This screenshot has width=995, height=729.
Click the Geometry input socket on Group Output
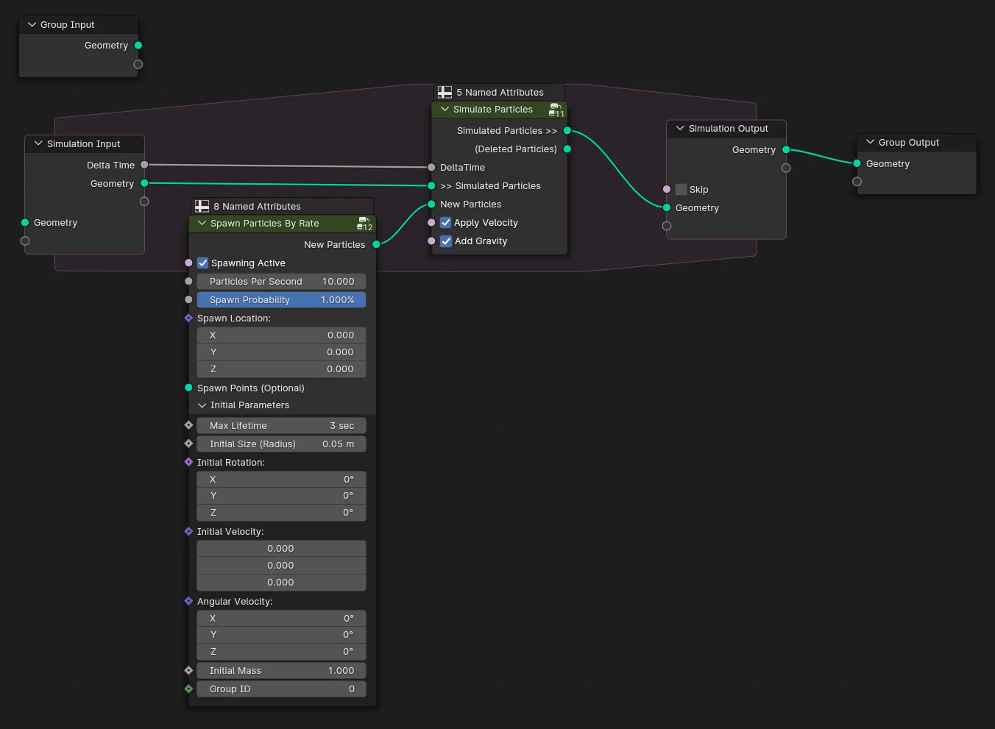point(856,163)
